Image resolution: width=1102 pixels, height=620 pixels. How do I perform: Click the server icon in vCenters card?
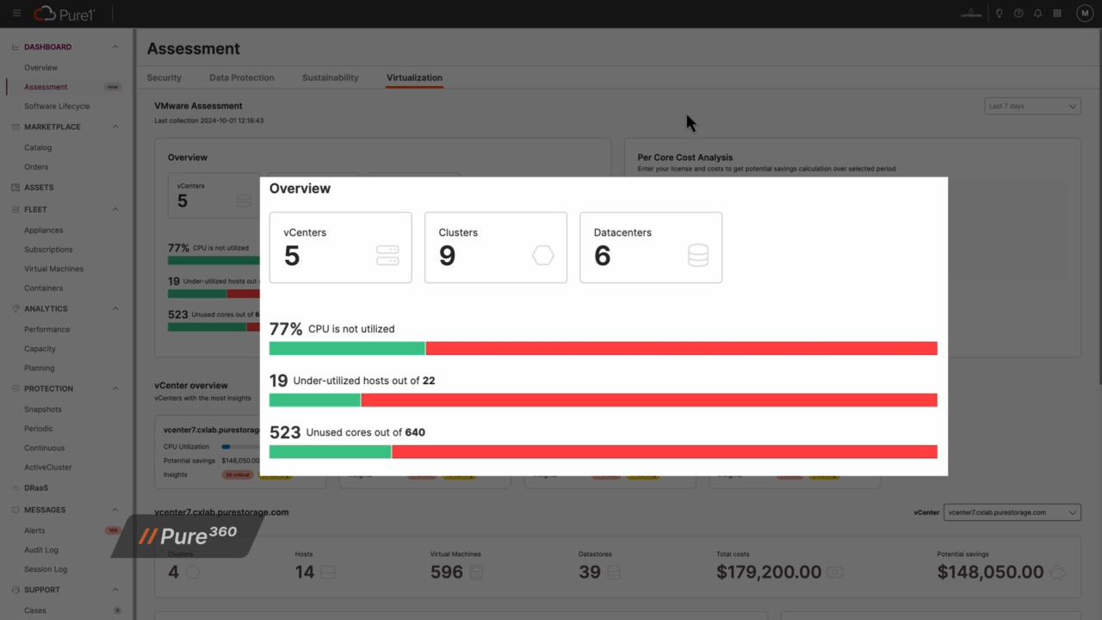click(x=387, y=256)
